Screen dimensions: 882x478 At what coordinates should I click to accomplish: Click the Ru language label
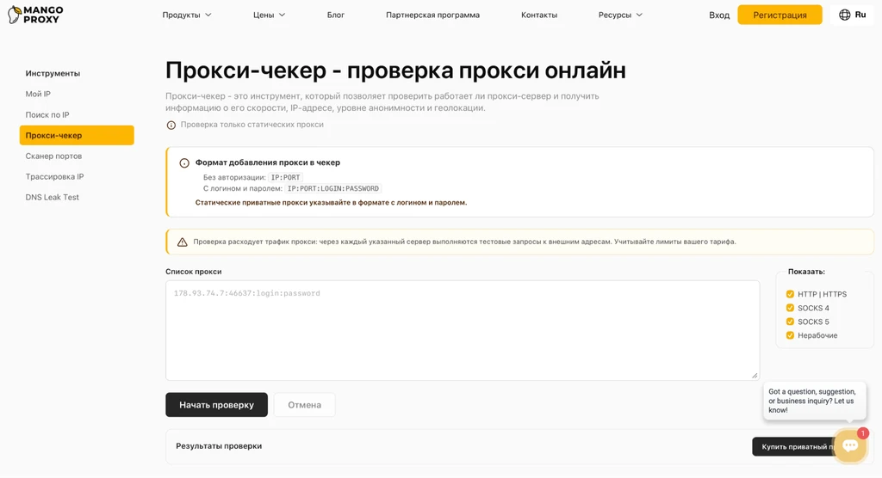click(860, 15)
